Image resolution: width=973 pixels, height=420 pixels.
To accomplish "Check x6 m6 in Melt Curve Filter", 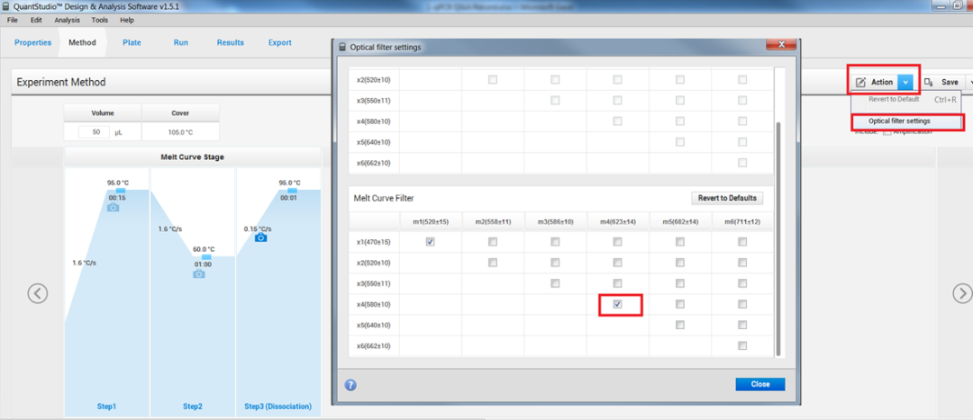I will coord(742,345).
